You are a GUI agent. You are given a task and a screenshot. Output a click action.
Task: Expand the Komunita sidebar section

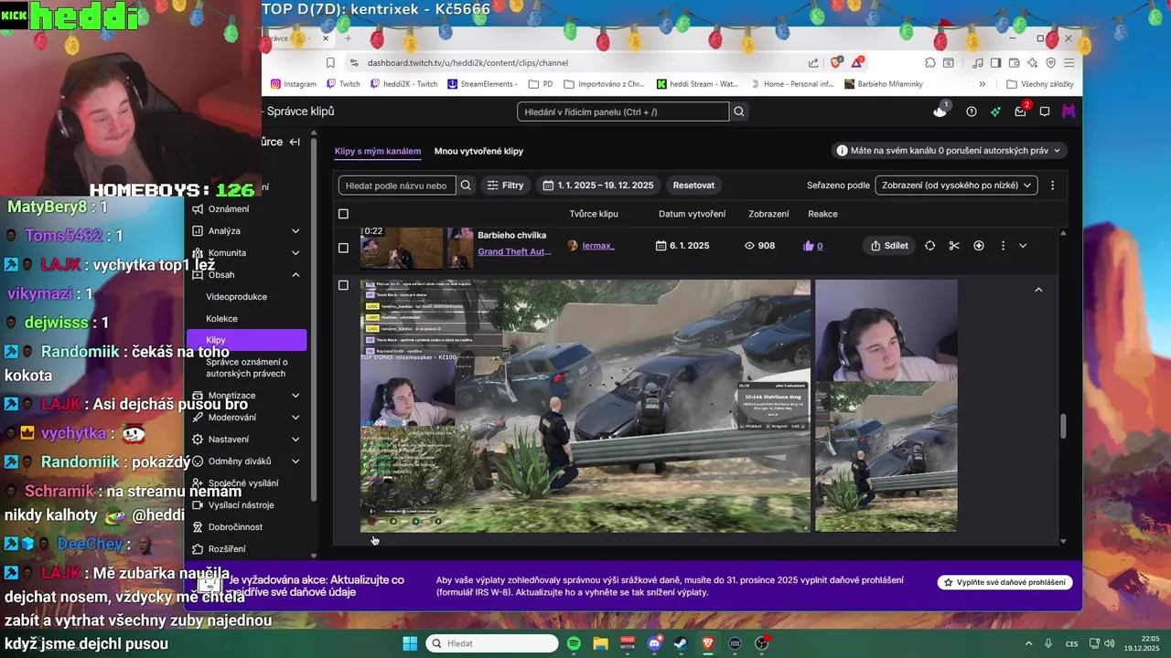coord(295,253)
